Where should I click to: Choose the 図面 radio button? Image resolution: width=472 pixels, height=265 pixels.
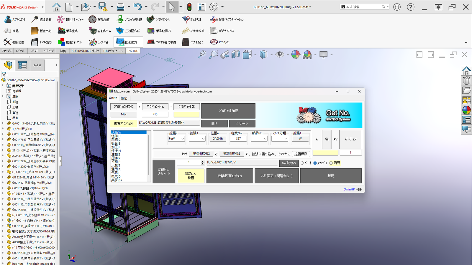[x=331, y=163]
